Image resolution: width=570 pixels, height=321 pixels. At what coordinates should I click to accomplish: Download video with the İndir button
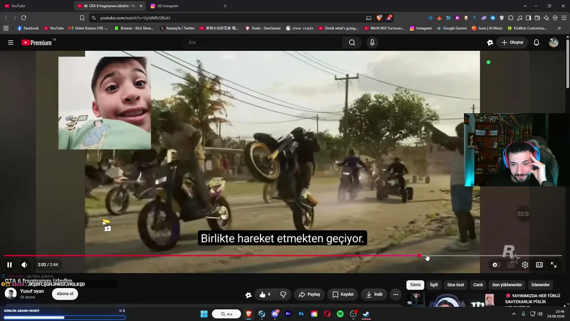(375, 295)
